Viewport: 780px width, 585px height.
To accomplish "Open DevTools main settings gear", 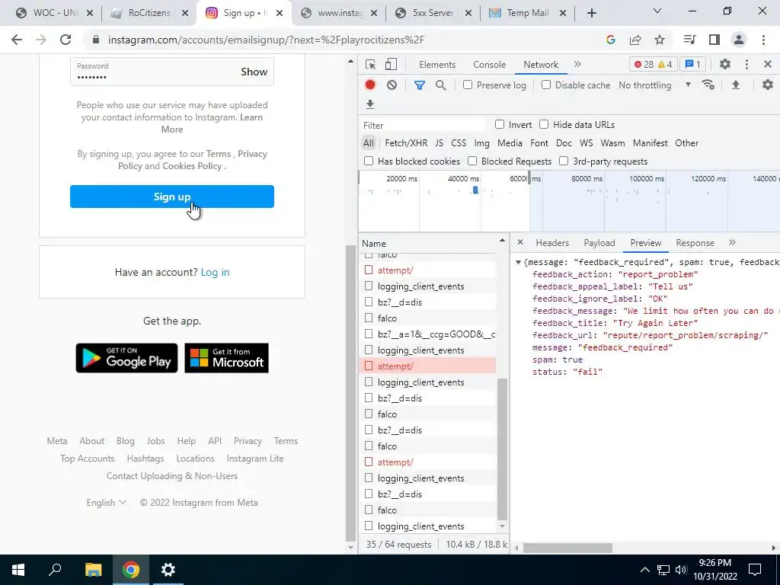I will tap(725, 64).
